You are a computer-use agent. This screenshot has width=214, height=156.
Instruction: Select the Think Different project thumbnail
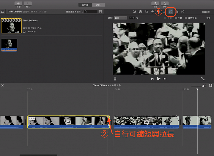coord(11,26)
